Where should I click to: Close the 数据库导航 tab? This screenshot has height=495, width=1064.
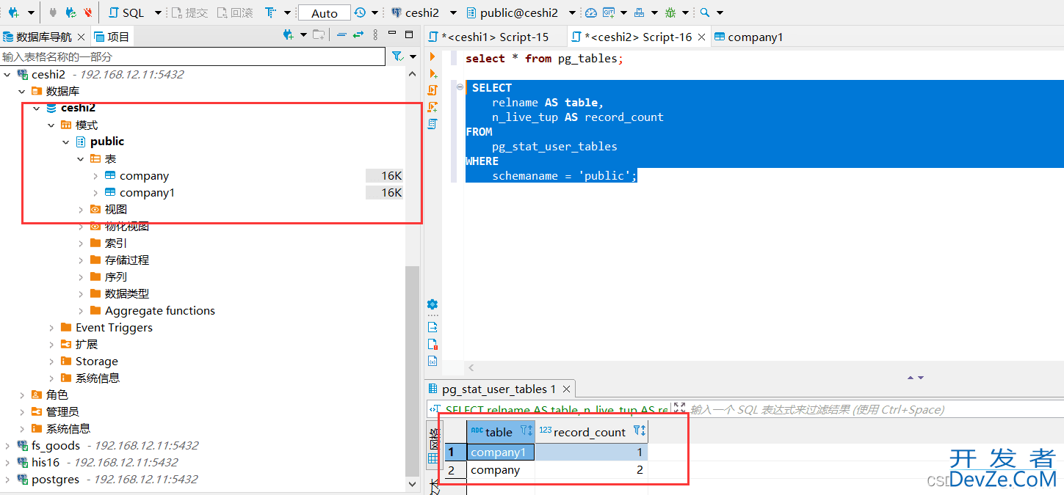click(x=81, y=37)
